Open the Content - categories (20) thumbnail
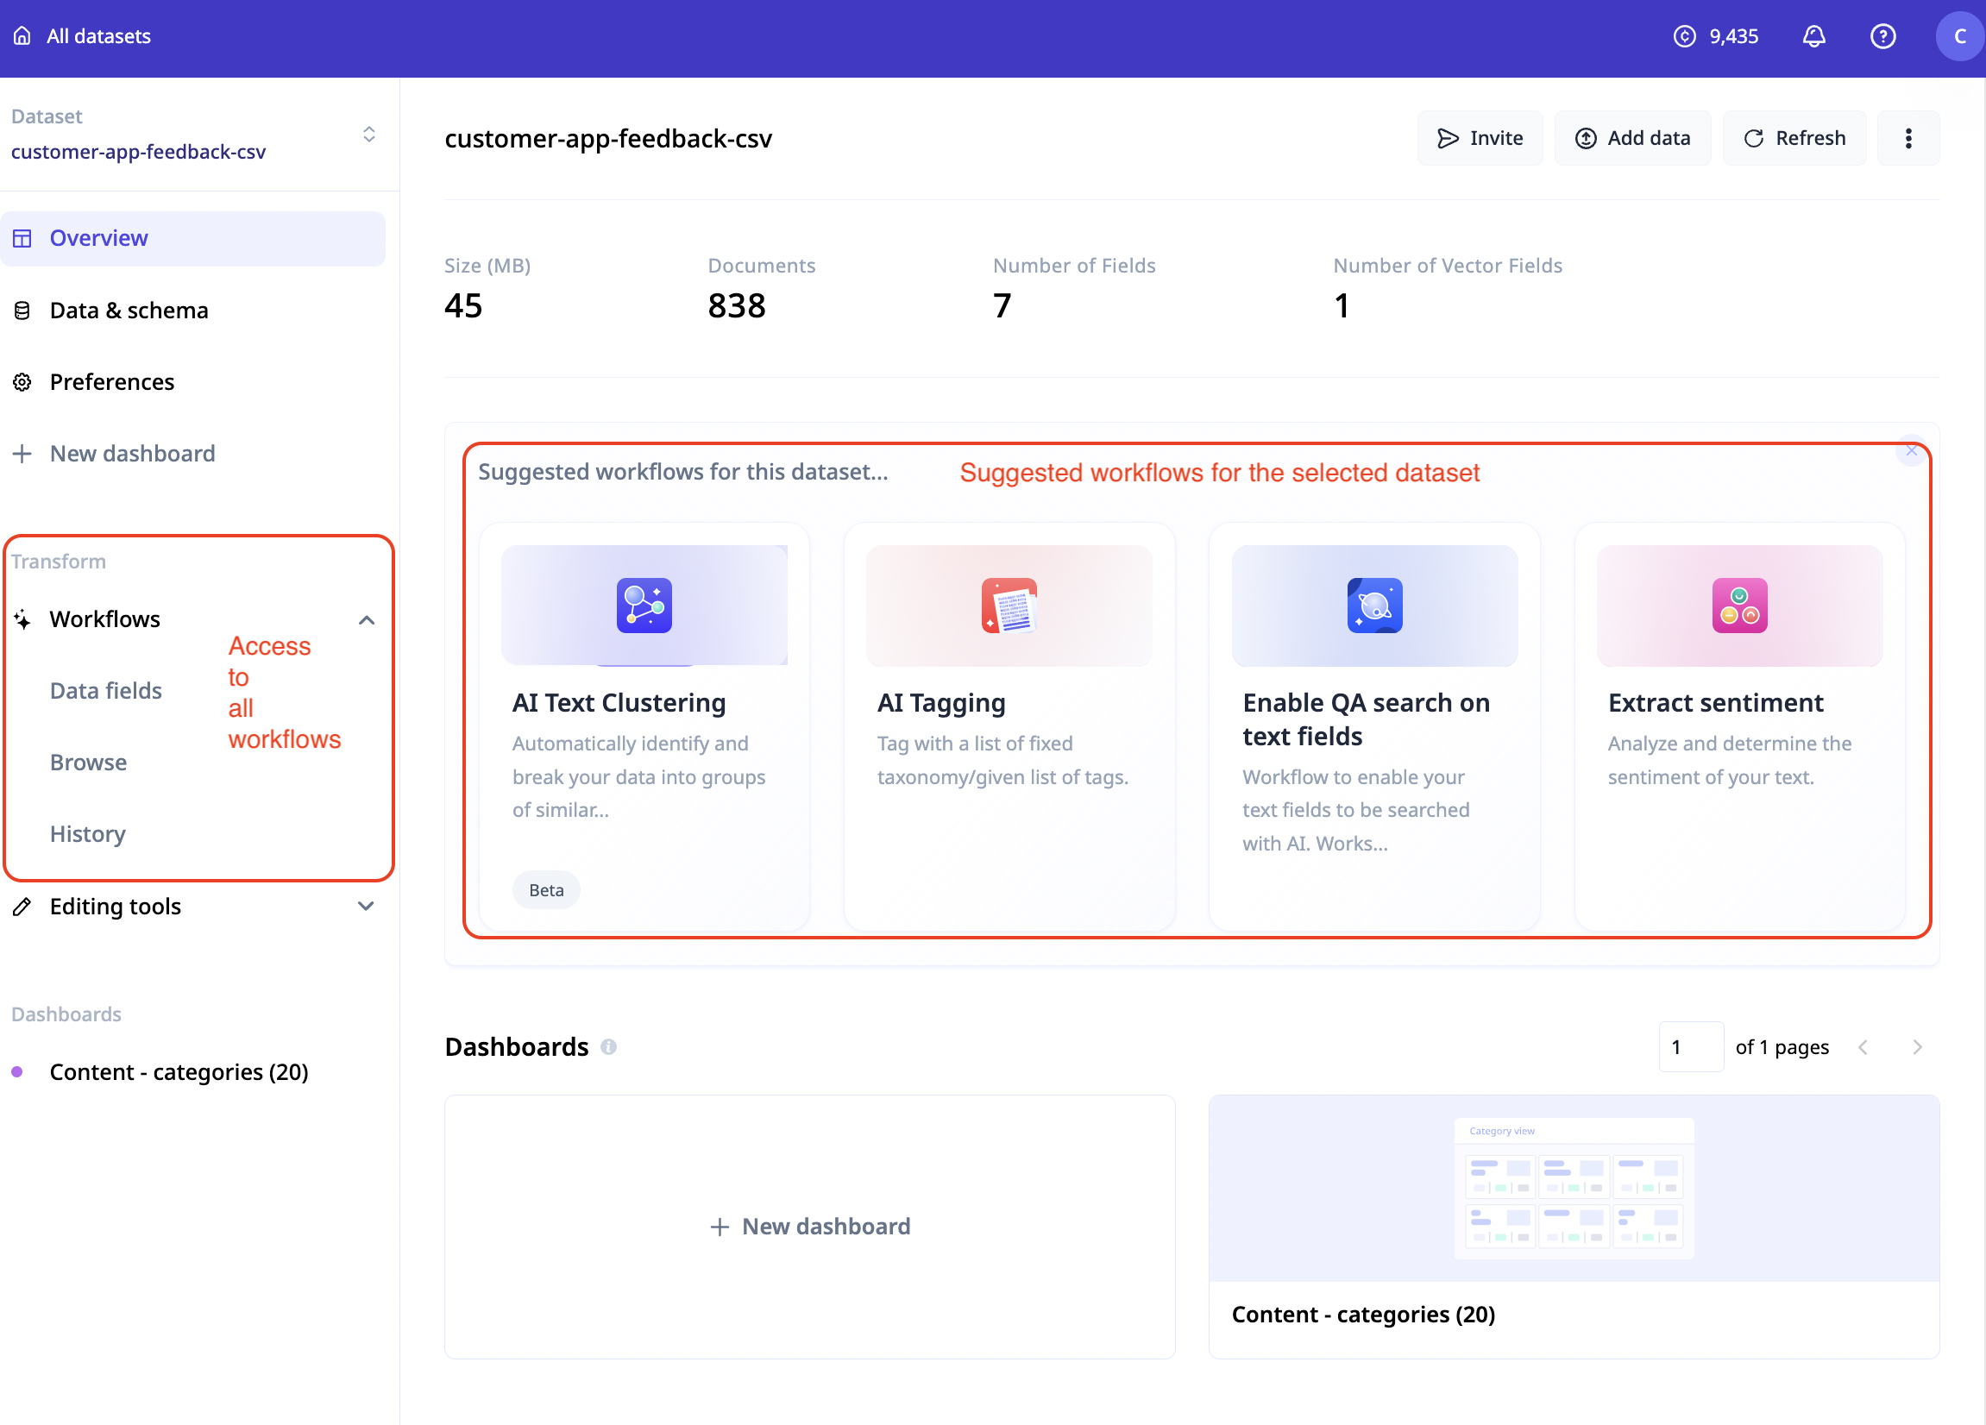The width and height of the screenshot is (1986, 1425). [1574, 1188]
